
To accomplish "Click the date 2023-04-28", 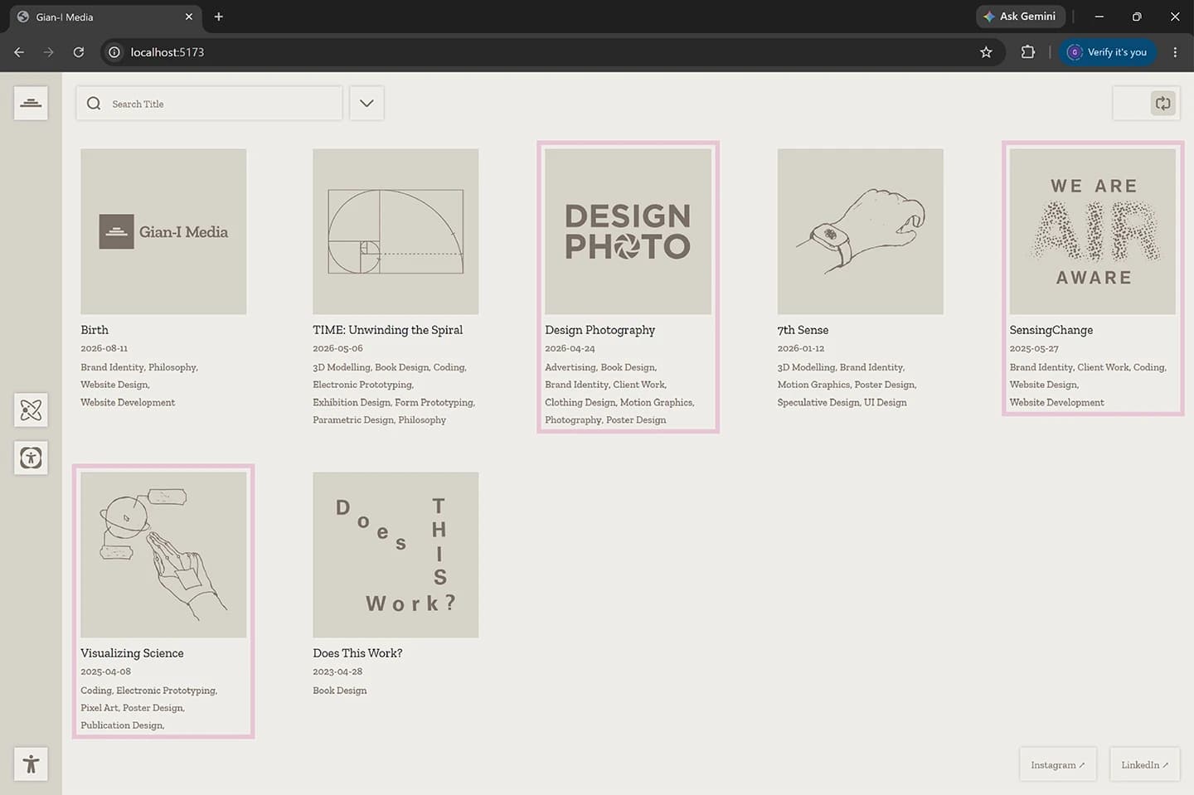I will [x=337, y=671].
